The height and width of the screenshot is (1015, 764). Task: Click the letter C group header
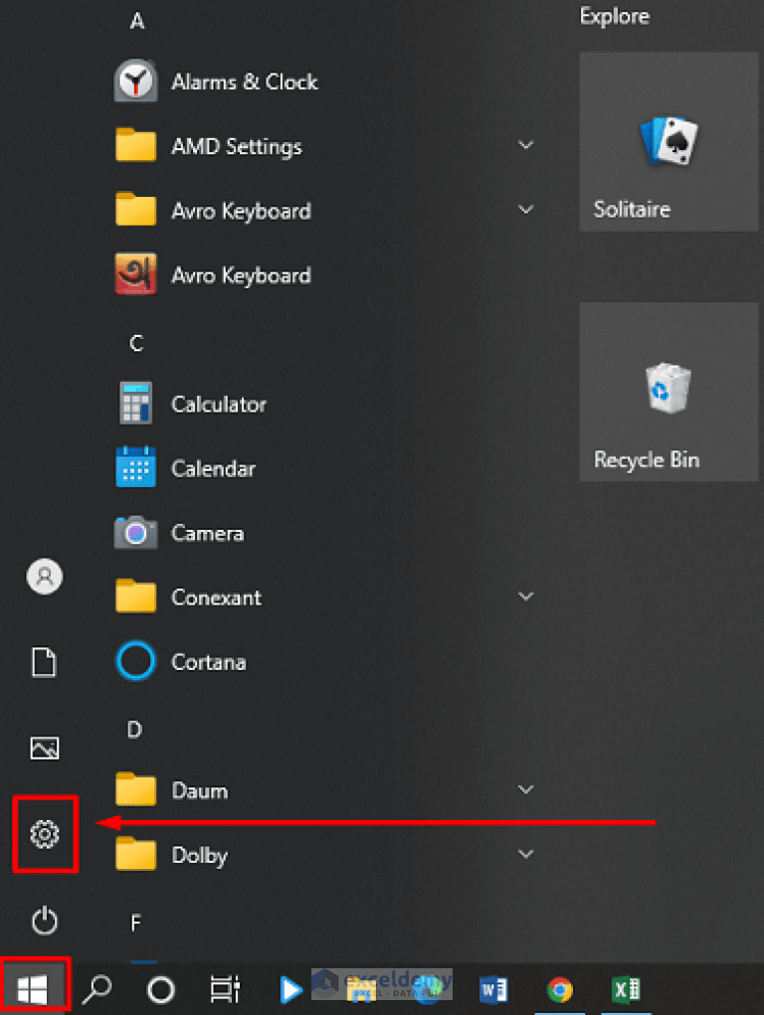pyautogui.click(x=136, y=343)
